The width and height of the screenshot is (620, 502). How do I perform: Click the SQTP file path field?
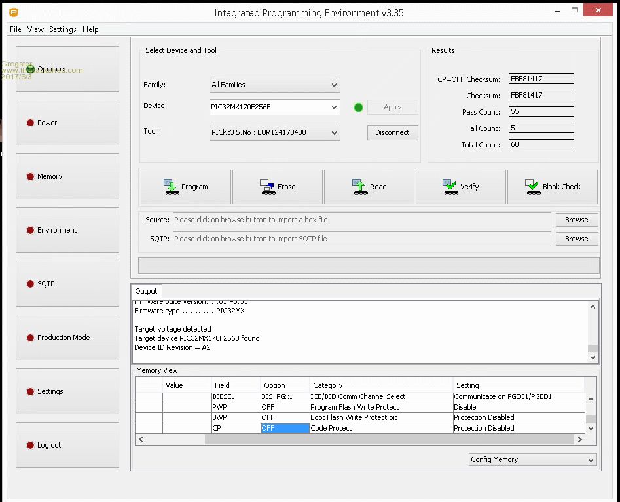[361, 239]
